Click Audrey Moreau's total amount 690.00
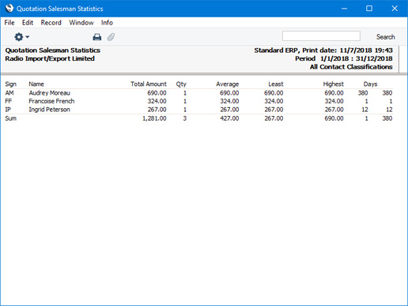 pyautogui.click(x=157, y=93)
